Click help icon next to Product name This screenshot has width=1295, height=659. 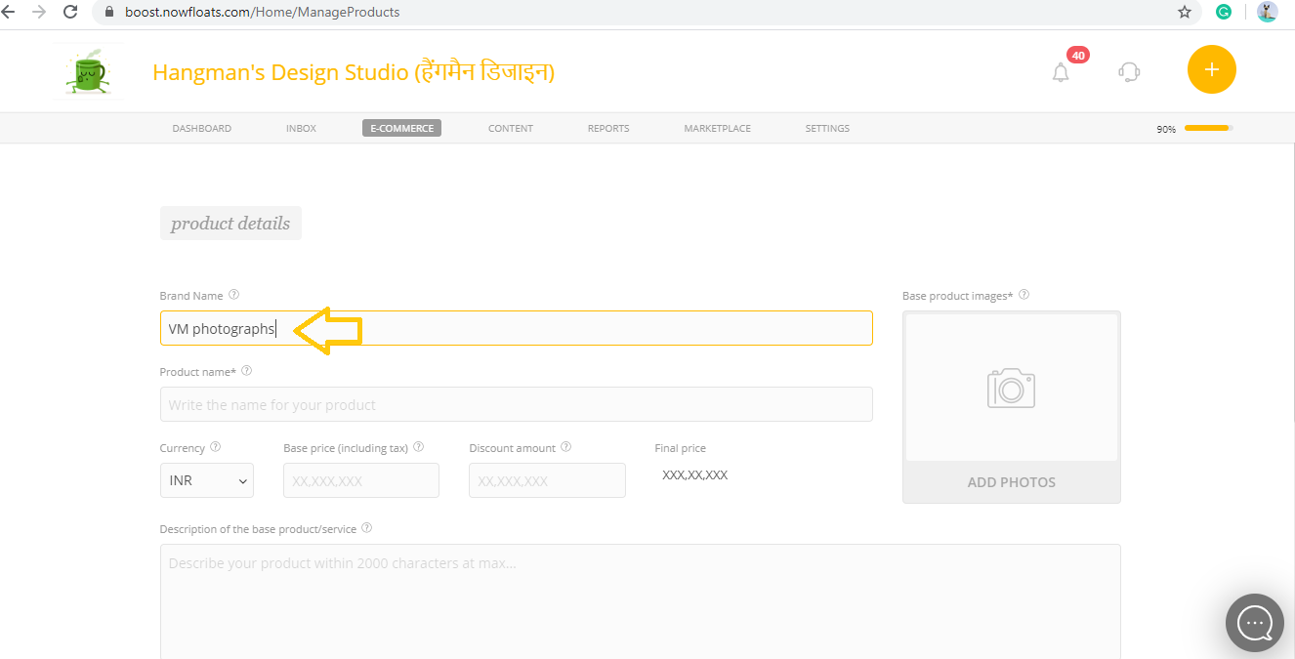(246, 371)
